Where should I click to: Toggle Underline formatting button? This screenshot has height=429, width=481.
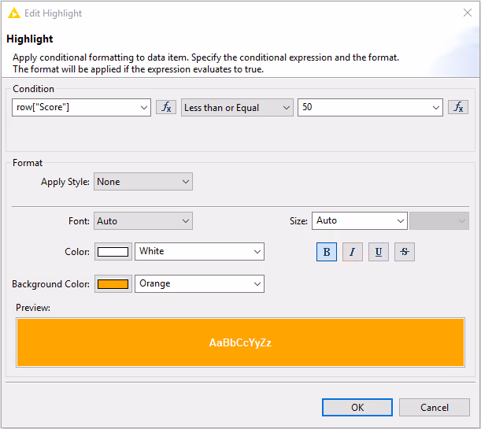click(x=378, y=252)
